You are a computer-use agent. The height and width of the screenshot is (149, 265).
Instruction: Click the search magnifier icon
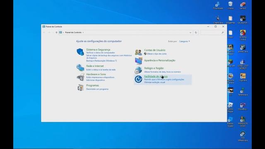tap(222, 32)
